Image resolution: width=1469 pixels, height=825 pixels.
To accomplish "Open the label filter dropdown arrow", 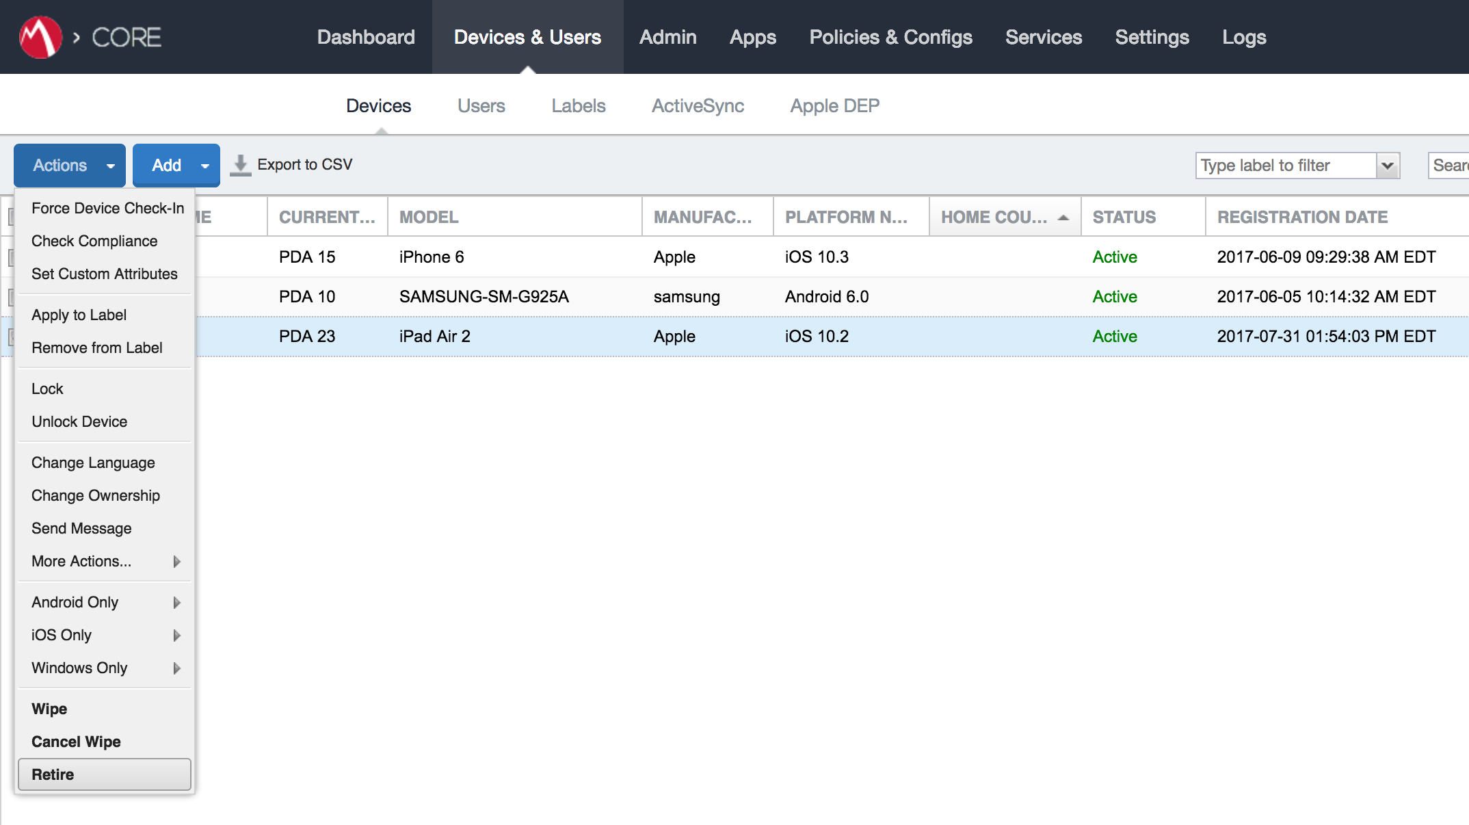I will pos(1388,166).
